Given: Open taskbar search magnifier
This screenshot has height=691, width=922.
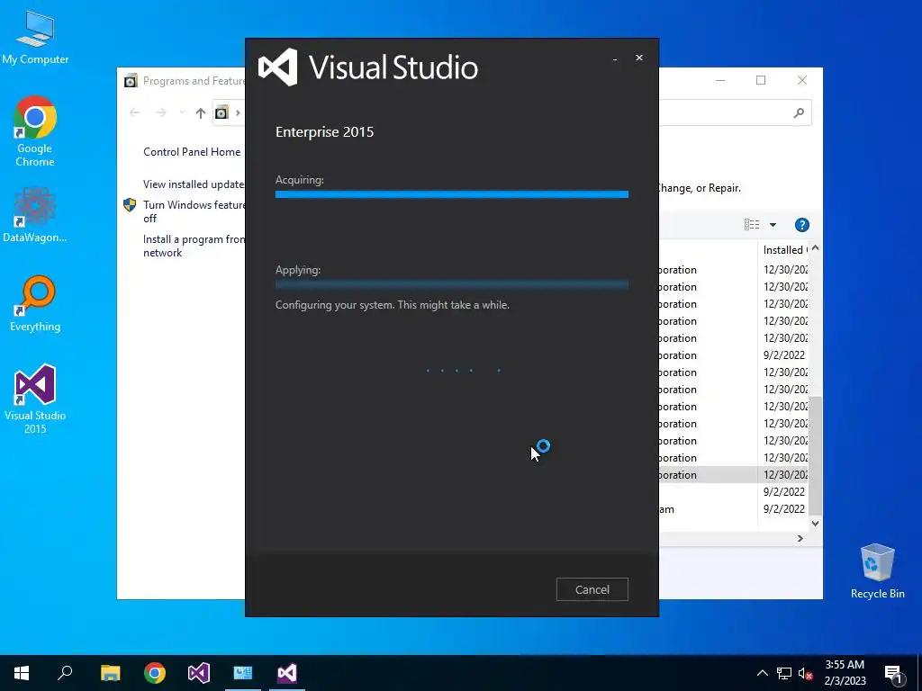Looking at the screenshot, I should (65, 673).
